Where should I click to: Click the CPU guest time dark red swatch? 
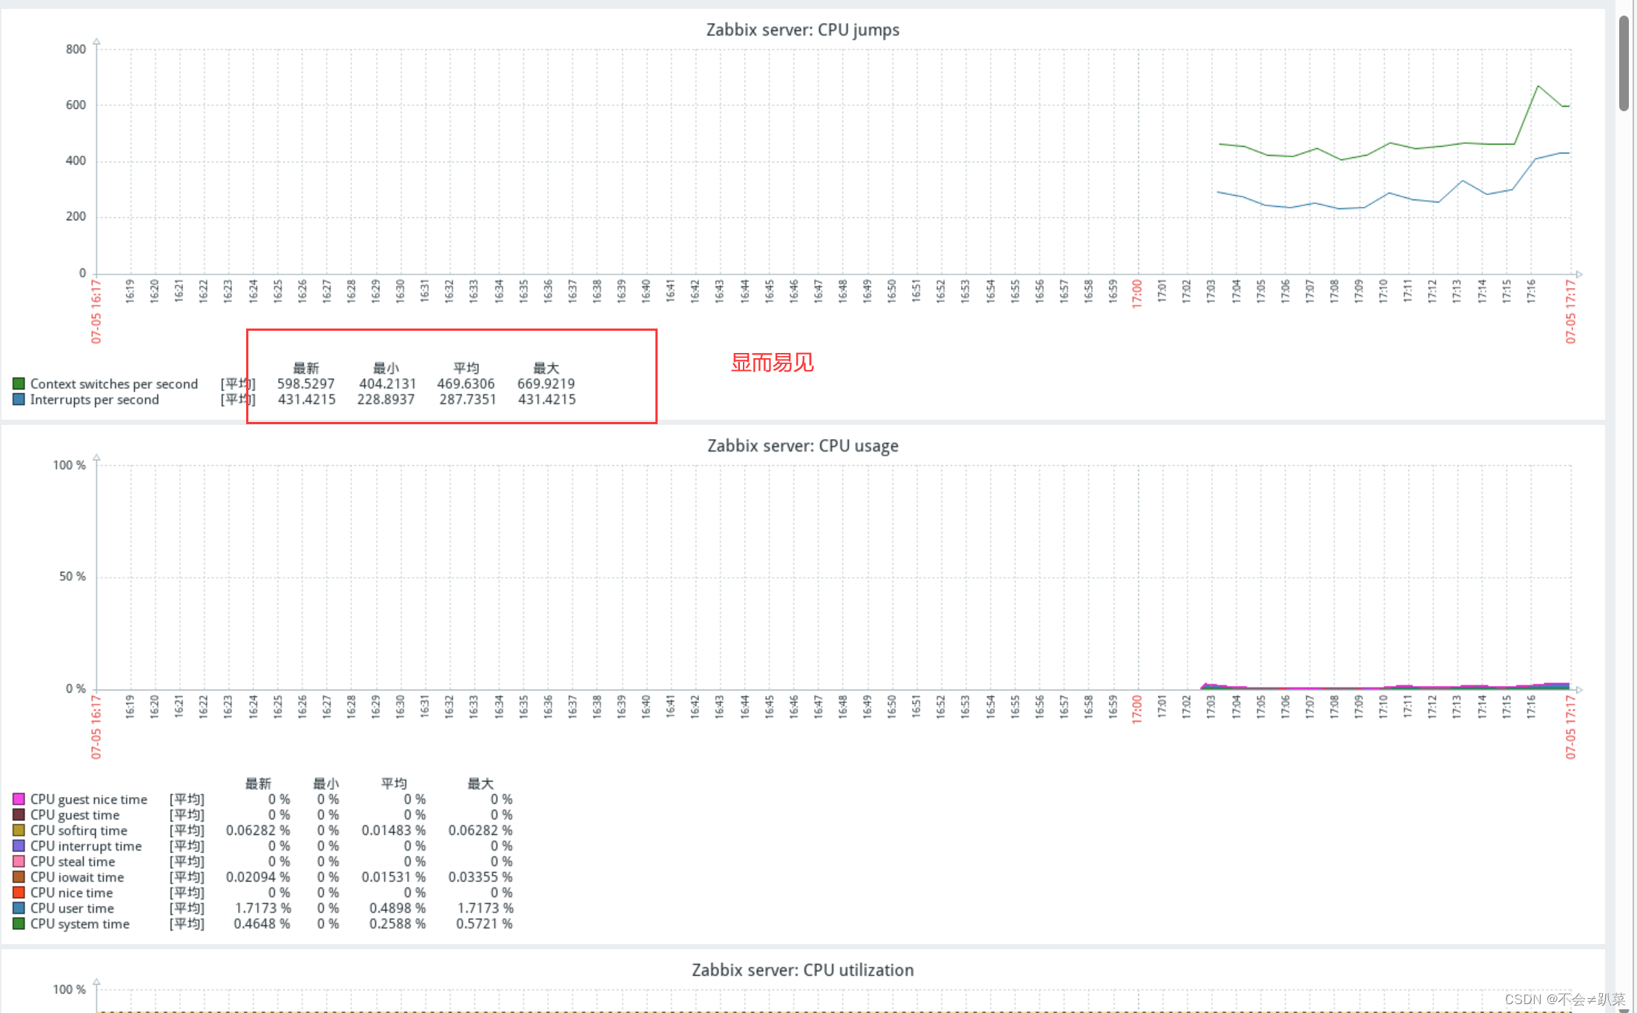pyautogui.click(x=19, y=814)
